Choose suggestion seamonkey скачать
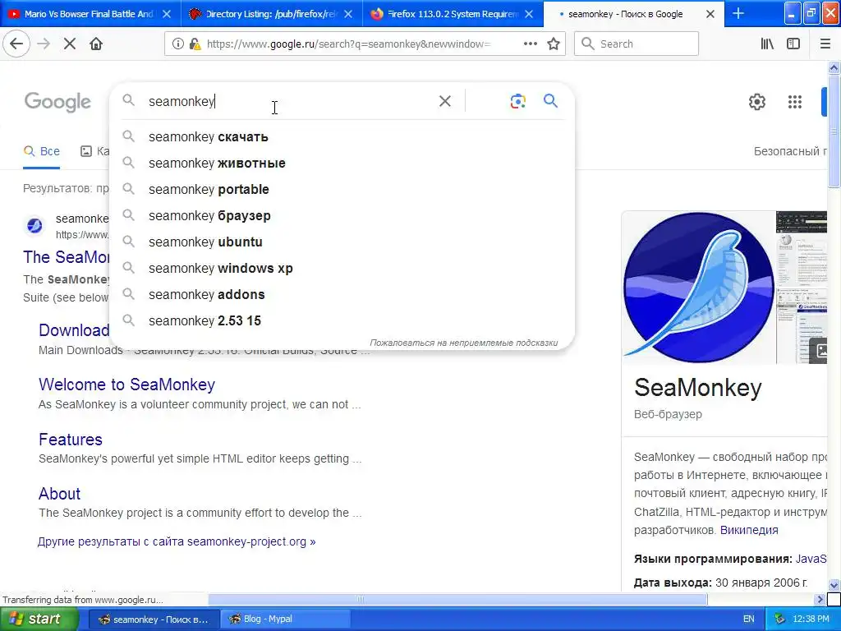The height and width of the screenshot is (631, 841). click(342, 137)
